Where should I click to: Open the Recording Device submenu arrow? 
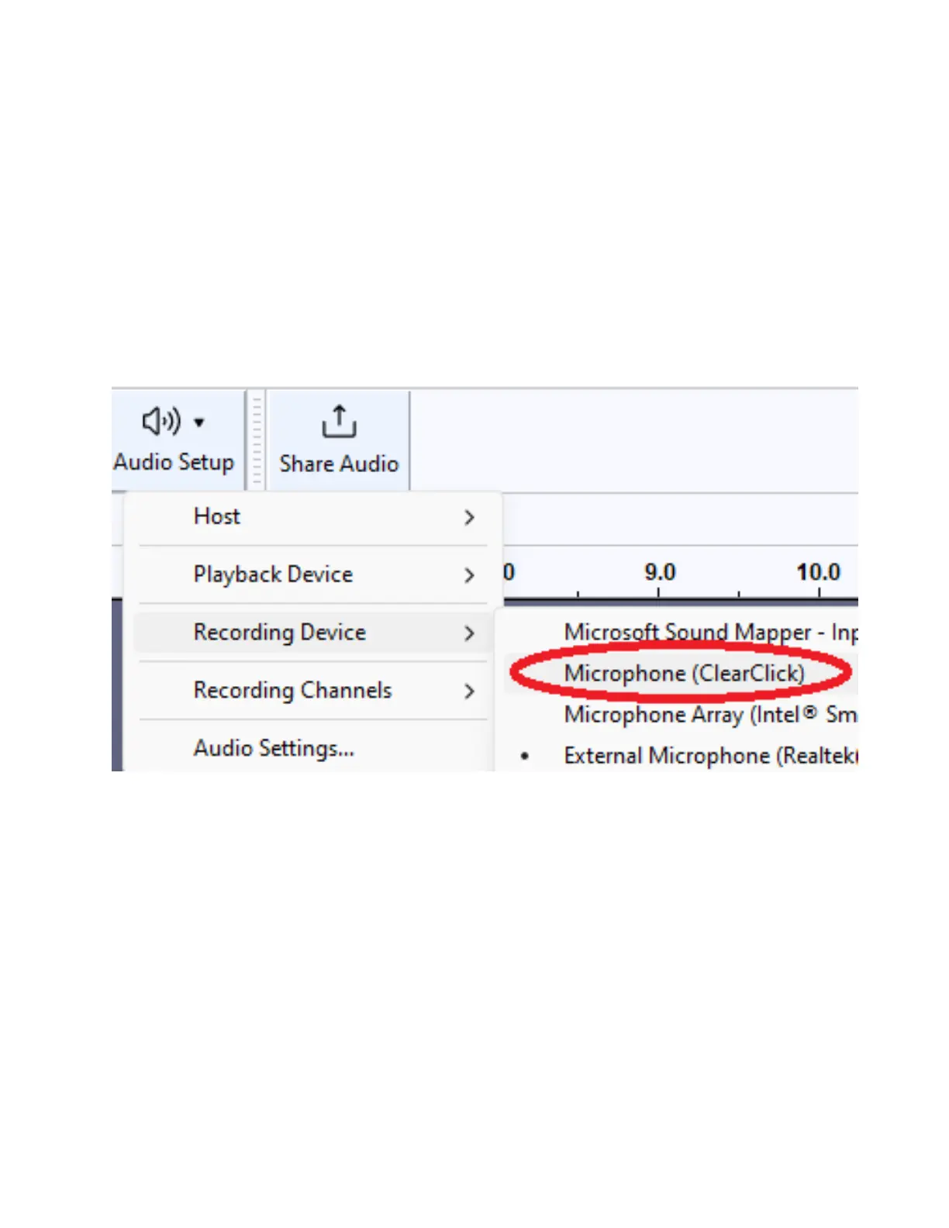[x=469, y=633]
